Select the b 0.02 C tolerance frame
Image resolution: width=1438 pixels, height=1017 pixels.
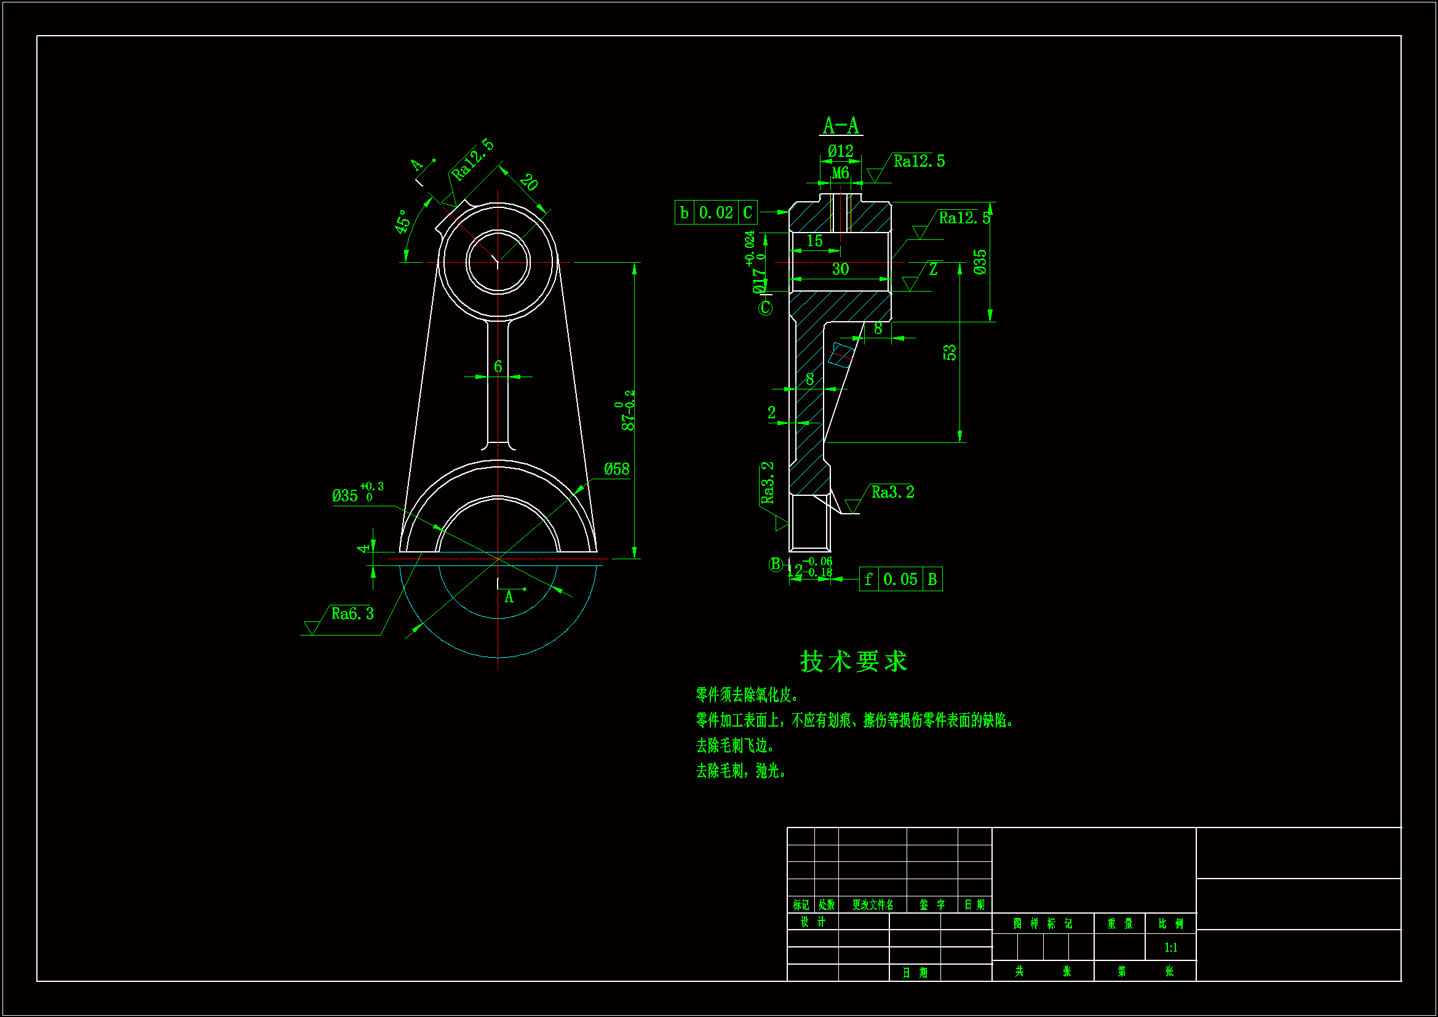716,213
